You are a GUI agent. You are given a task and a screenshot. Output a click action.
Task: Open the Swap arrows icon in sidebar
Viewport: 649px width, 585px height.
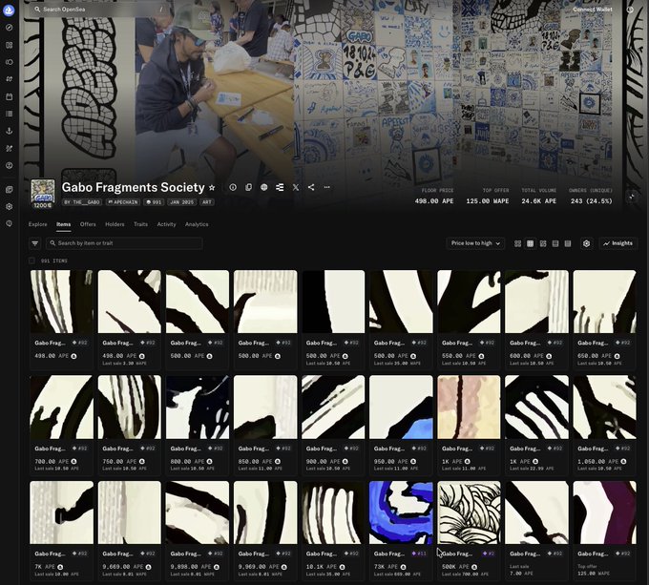point(10,79)
